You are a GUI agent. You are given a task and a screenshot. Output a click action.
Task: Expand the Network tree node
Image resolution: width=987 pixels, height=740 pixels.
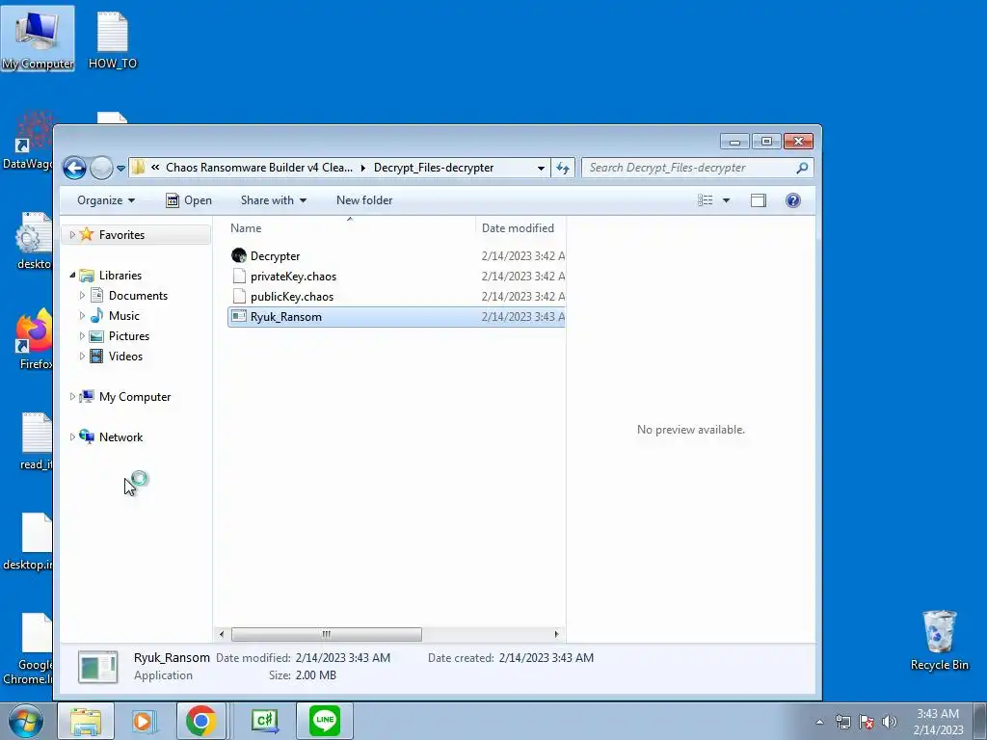(x=72, y=436)
